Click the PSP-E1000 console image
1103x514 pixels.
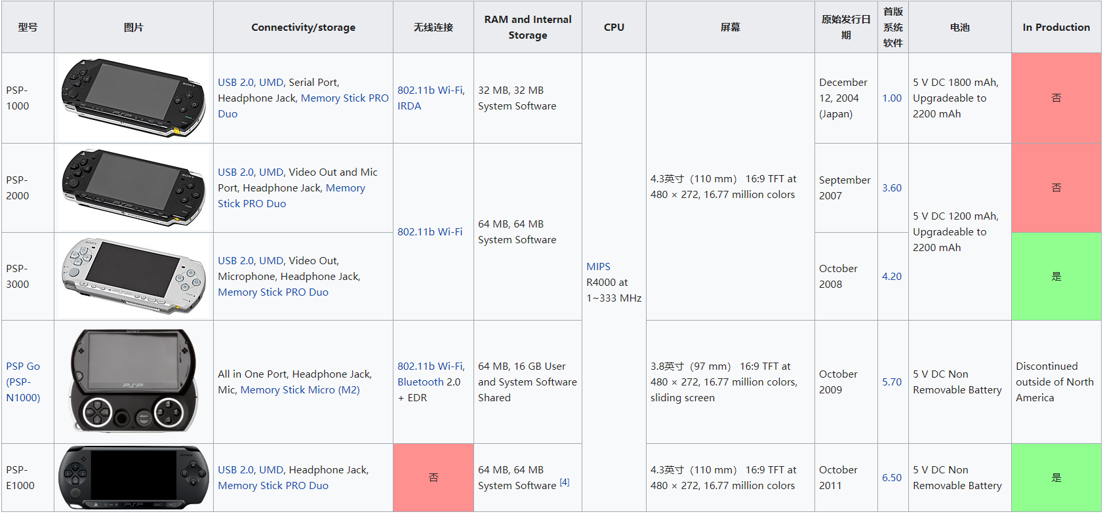point(133,477)
